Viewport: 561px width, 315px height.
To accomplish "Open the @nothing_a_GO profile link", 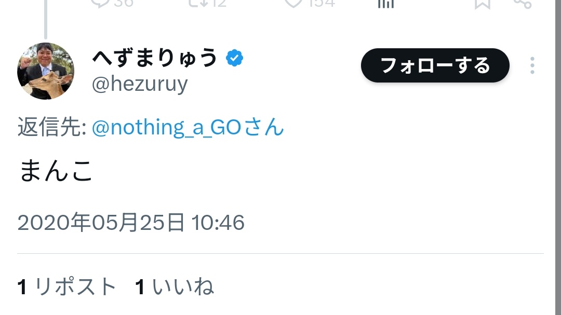I will 179,127.
